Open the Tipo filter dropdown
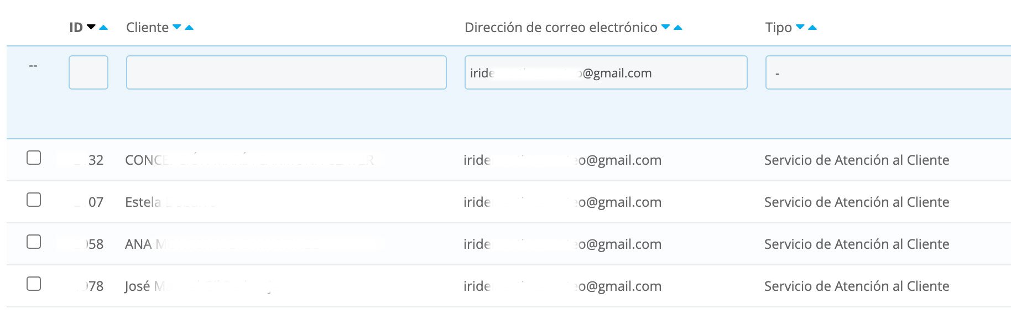 (x=887, y=72)
